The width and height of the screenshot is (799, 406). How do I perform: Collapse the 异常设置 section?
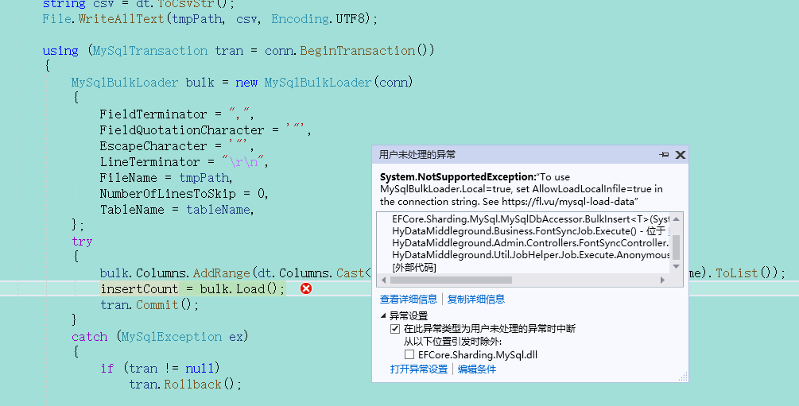(383, 315)
